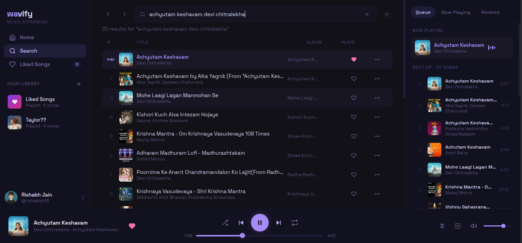Open more options for Kishori Kuch Aisa
The image size is (522, 243).
(377, 117)
